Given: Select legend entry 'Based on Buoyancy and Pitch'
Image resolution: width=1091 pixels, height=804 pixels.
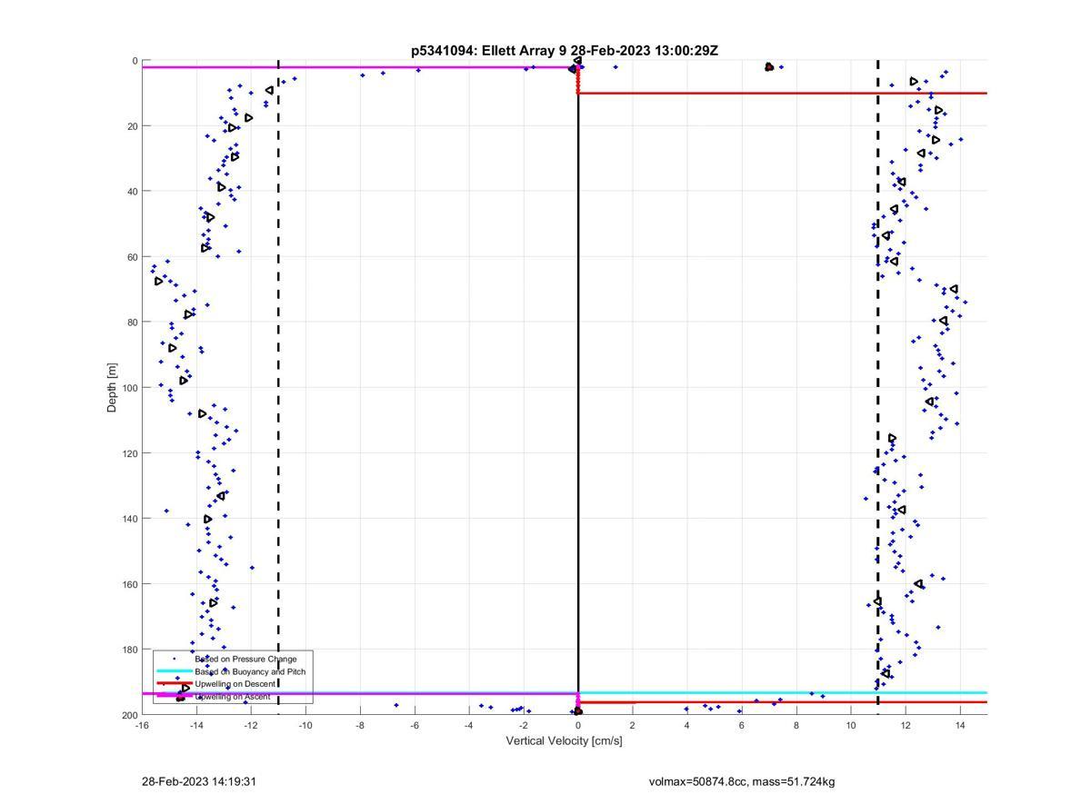Looking at the screenshot, I should [250, 671].
